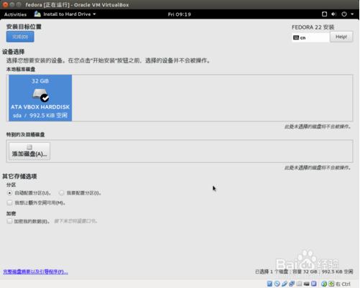Viewport: 360px width, 288px height.
Task: Select the 自动配置分区 radio button
Action: [9, 192]
